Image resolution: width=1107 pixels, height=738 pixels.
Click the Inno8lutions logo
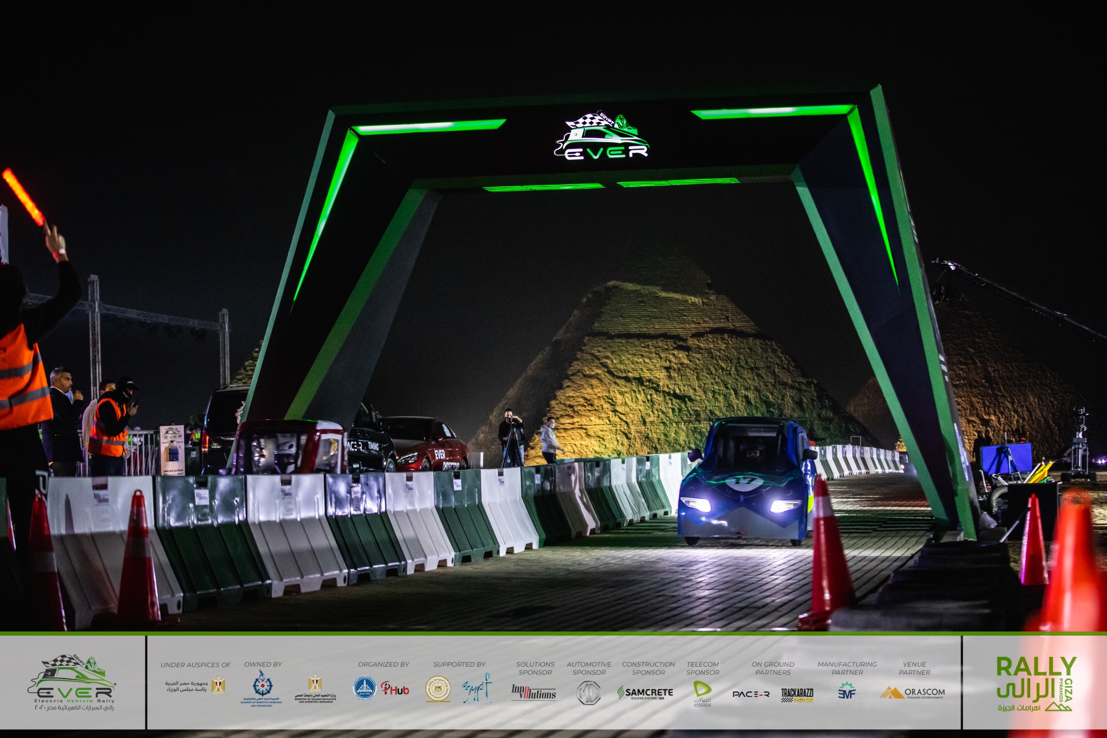click(534, 692)
